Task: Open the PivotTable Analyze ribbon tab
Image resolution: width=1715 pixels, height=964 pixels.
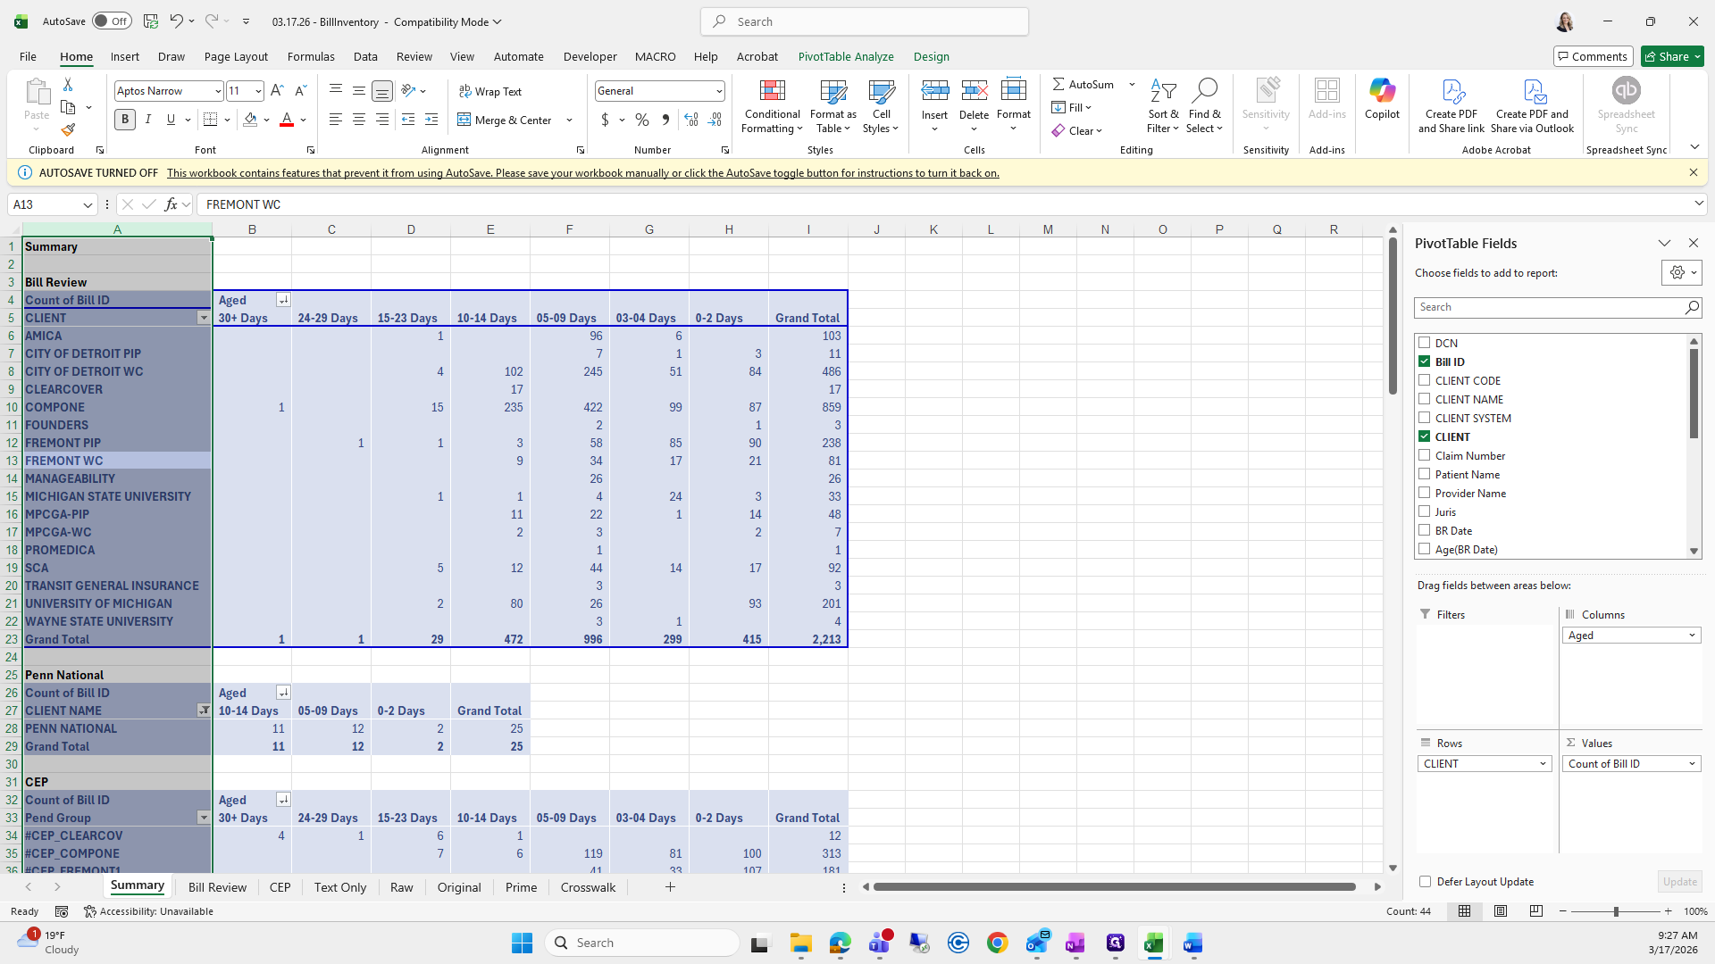Action: tap(845, 56)
